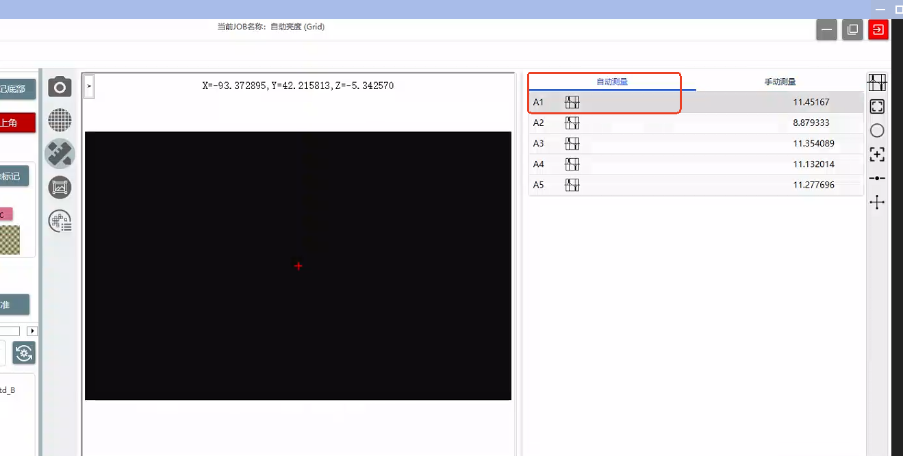Switch to the 手动测量 tab

[x=780, y=81]
